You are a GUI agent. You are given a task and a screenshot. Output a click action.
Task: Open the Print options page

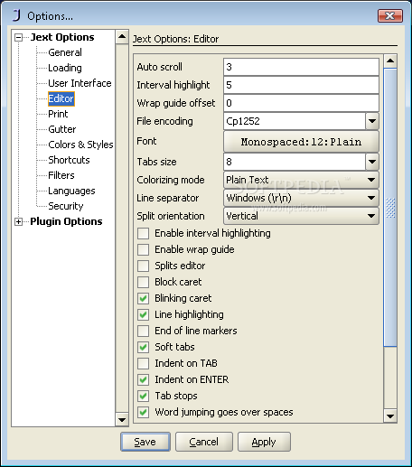tap(58, 114)
